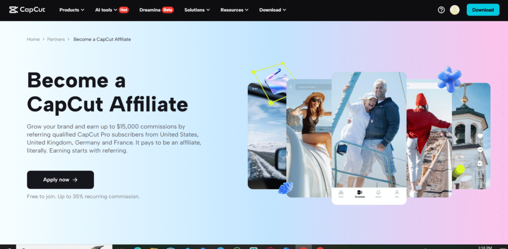Screen dimensions: 508x249
Task: Open the Dreamina Beta menu item
Action: coord(156,10)
